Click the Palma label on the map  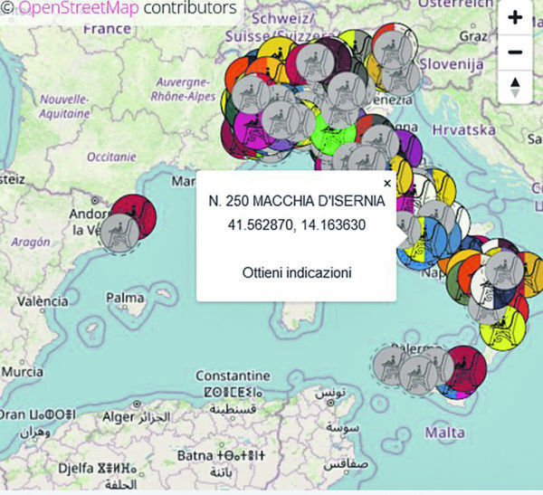(x=124, y=297)
